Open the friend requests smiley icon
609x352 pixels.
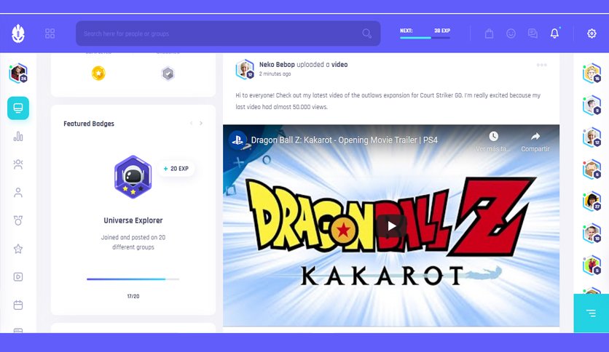point(511,33)
